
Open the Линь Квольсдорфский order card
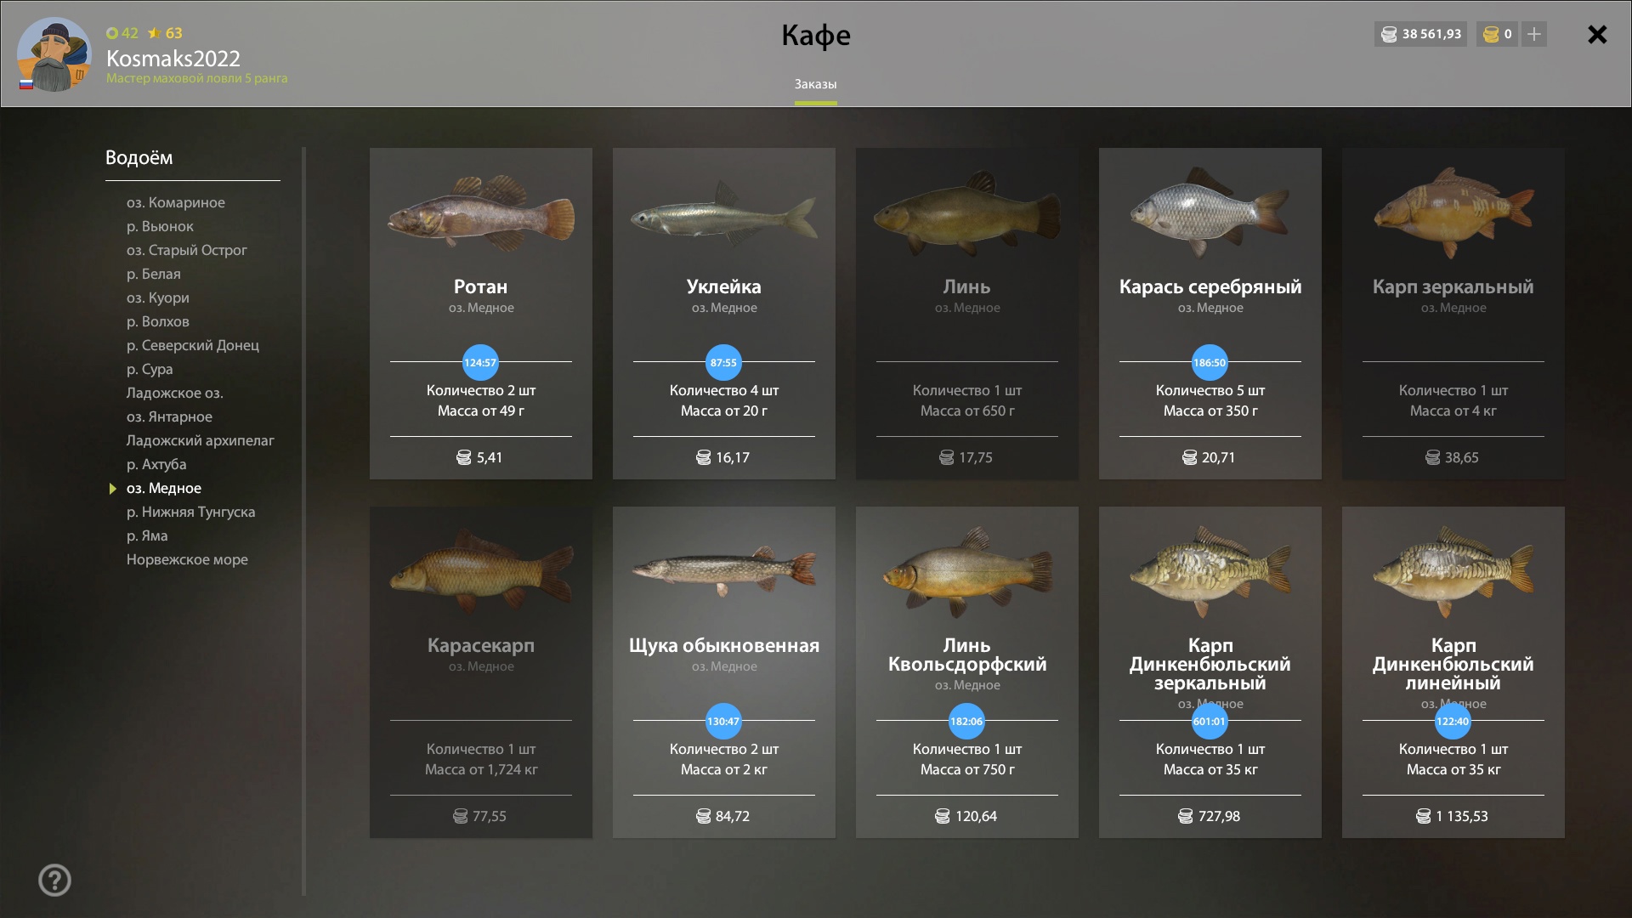pos(967,672)
